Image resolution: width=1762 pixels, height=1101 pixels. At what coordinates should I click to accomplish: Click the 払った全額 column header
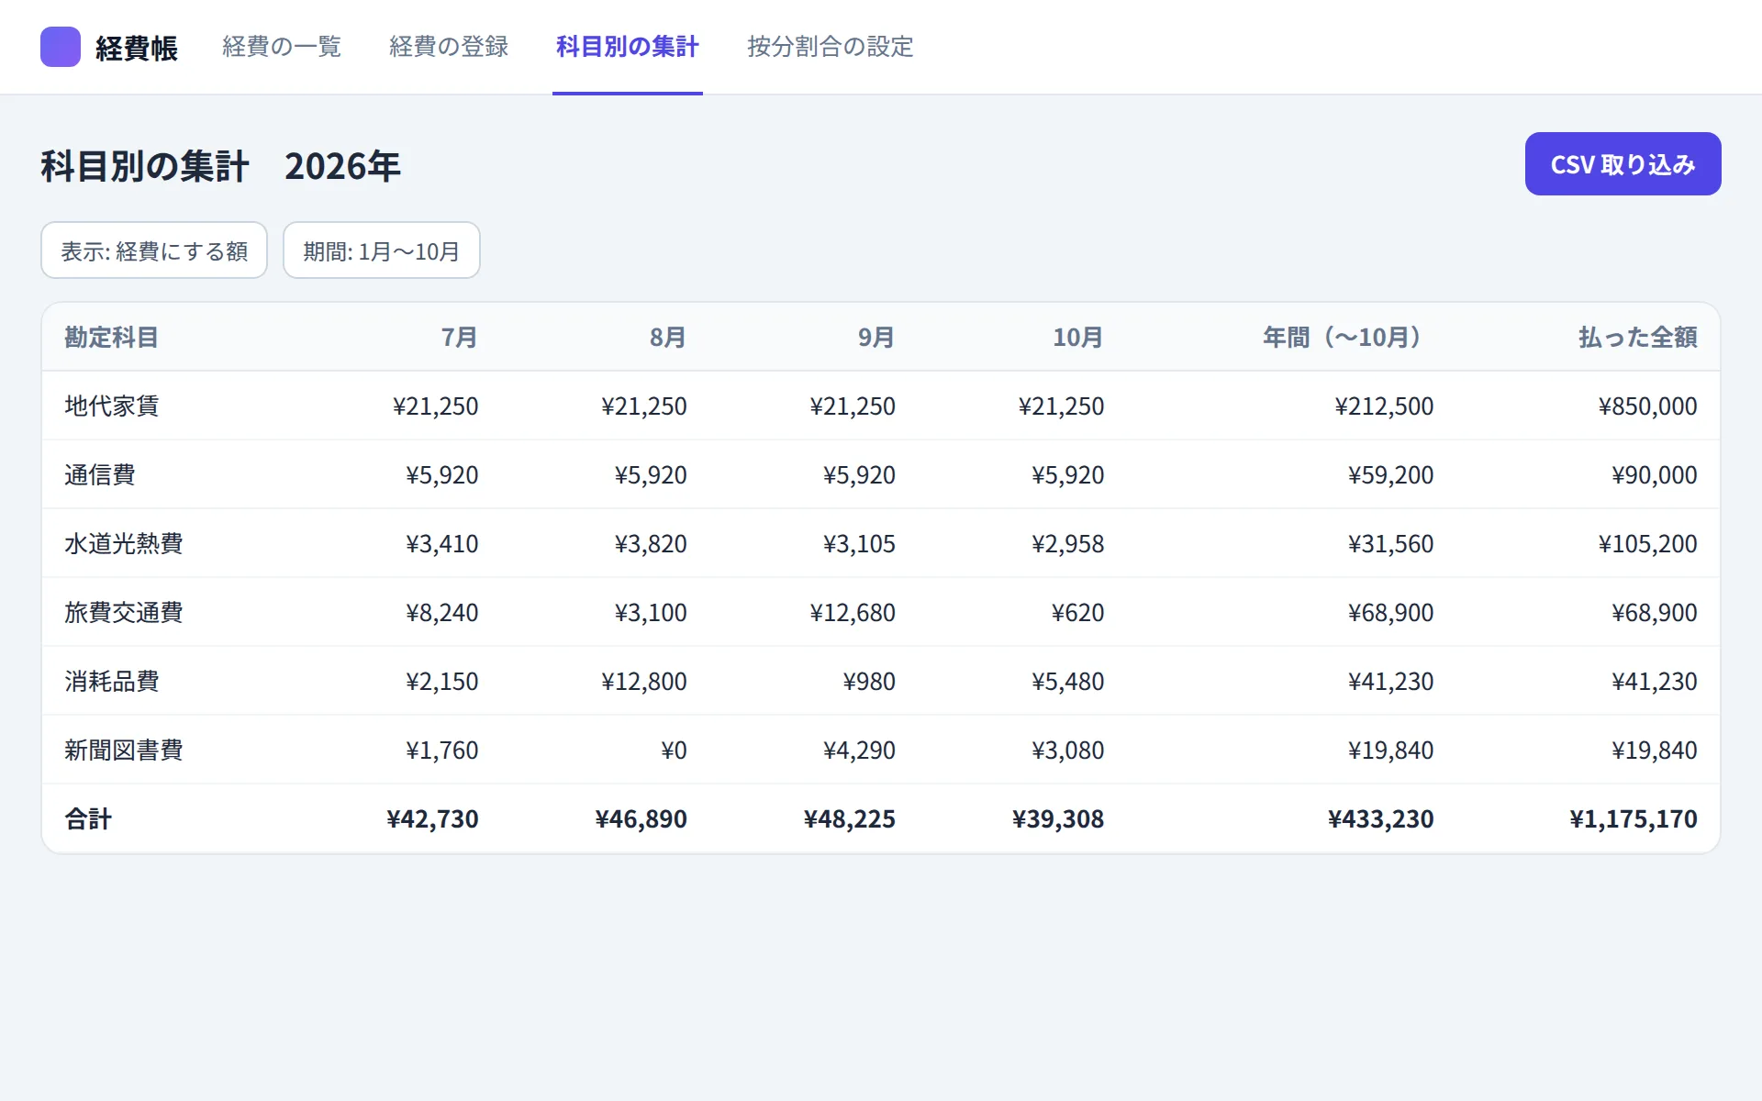(x=1638, y=338)
